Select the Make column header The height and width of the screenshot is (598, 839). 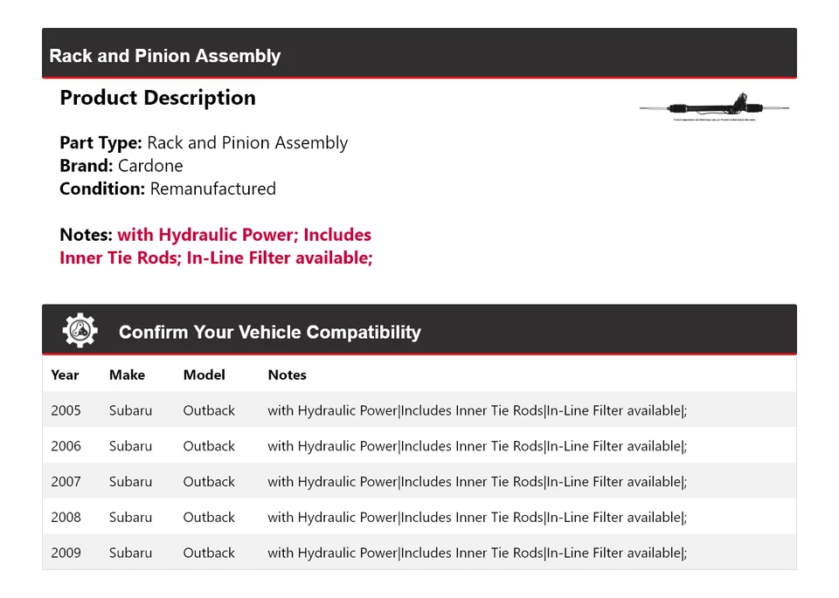tap(127, 375)
